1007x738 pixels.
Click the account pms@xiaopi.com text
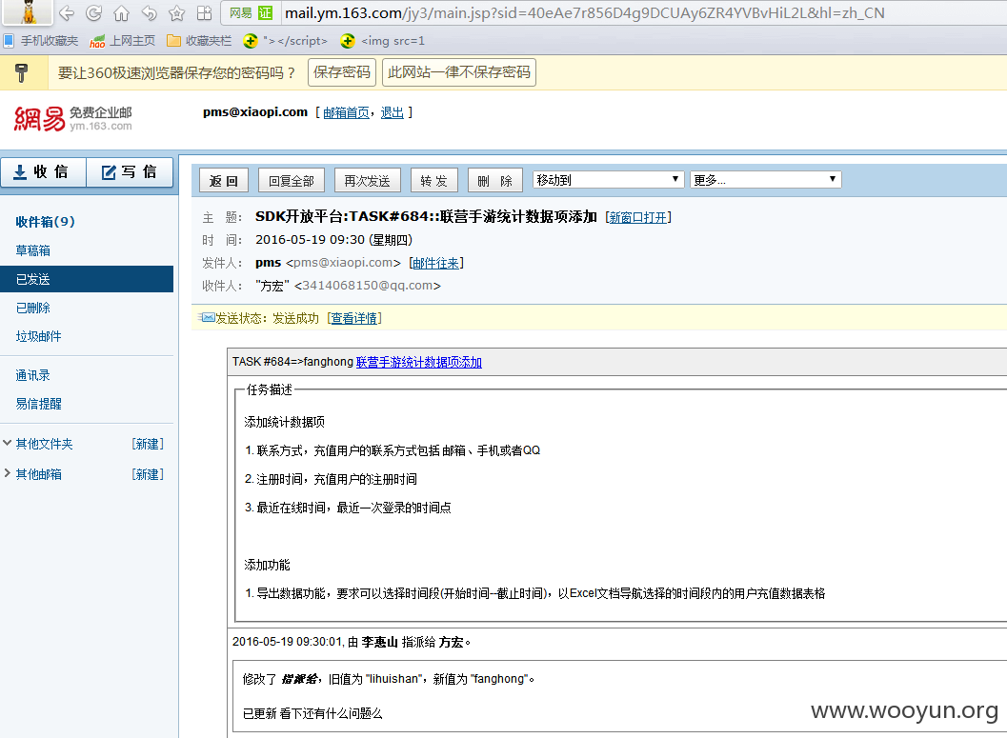255,112
